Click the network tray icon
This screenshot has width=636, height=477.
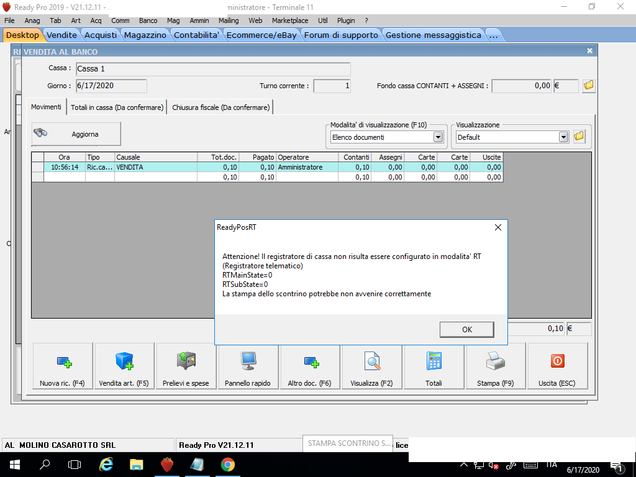(x=479, y=466)
